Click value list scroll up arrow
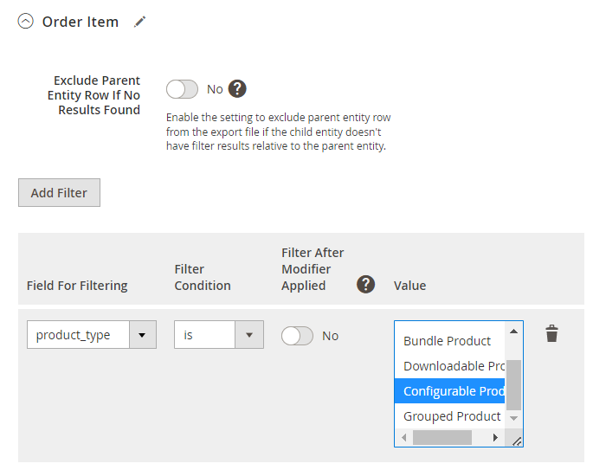The width and height of the screenshot is (593, 470). click(x=513, y=332)
